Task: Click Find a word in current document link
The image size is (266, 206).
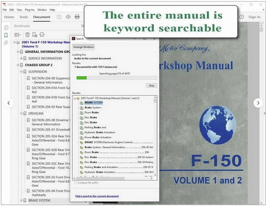Action: pyautogui.click(x=97, y=196)
